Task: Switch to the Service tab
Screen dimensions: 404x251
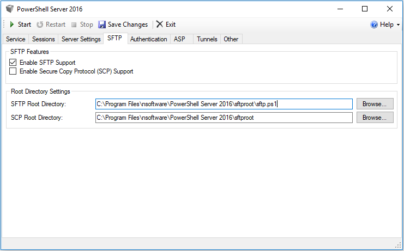Action: [x=16, y=39]
